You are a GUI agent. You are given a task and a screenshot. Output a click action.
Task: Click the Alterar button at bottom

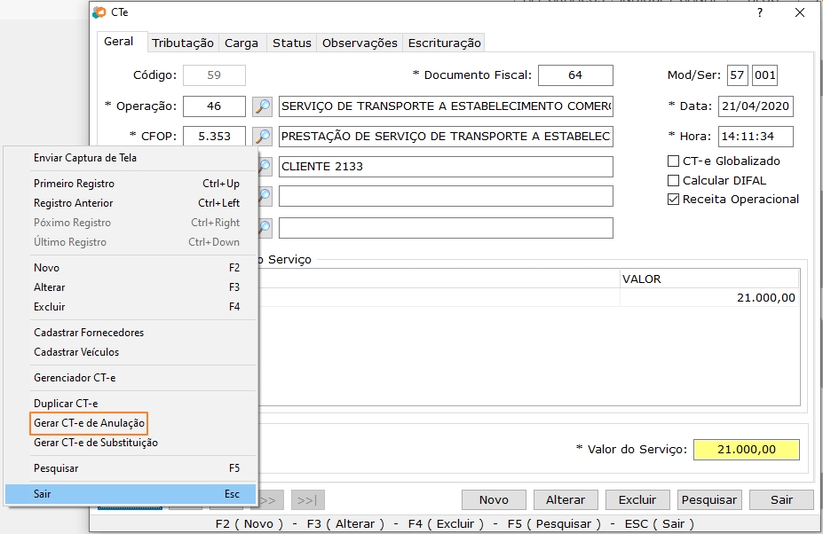[x=566, y=499]
